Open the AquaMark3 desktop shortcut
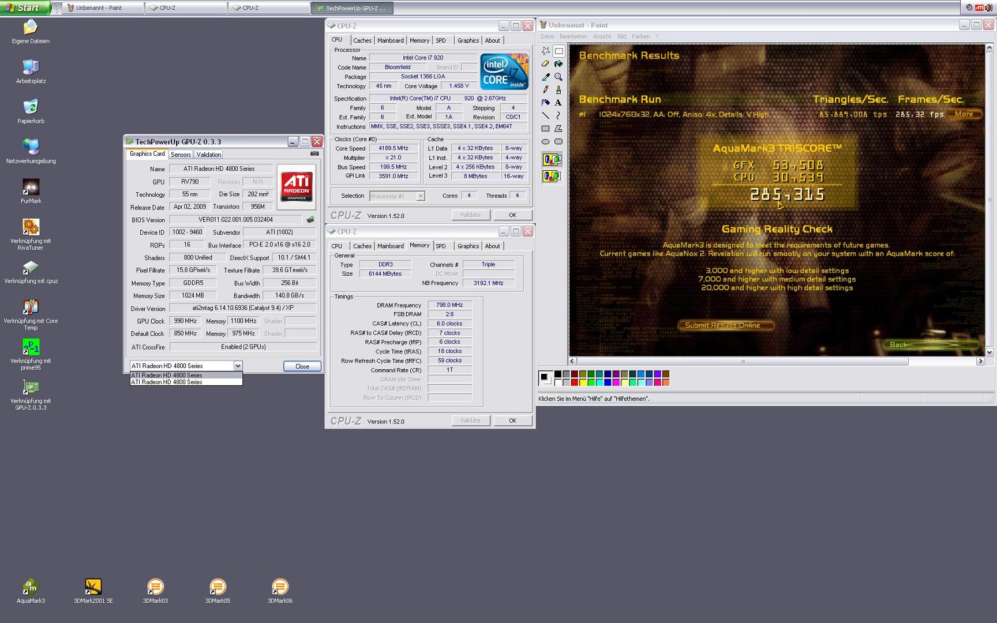Image resolution: width=997 pixels, height=623 pixels. (31, 591)
